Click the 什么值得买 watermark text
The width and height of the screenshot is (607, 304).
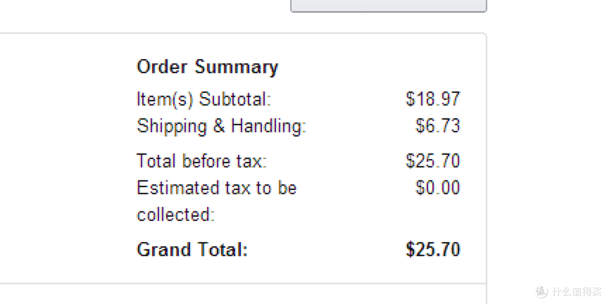click(577, 292)
